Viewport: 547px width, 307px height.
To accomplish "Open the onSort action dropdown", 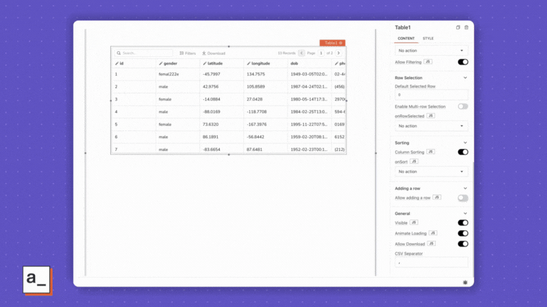I will (431, 171).
